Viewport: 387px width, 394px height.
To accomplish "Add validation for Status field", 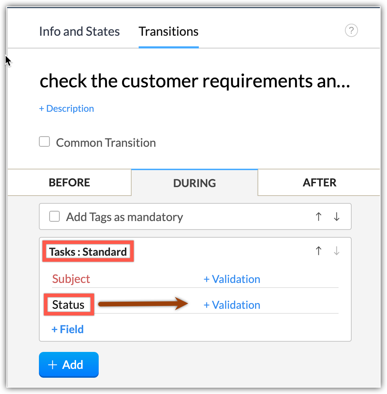I will [x=232, y=305].
